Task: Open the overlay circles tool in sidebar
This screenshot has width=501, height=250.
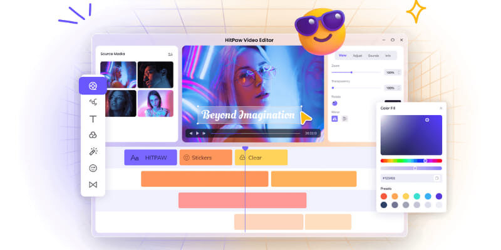Action: (93, 135)
